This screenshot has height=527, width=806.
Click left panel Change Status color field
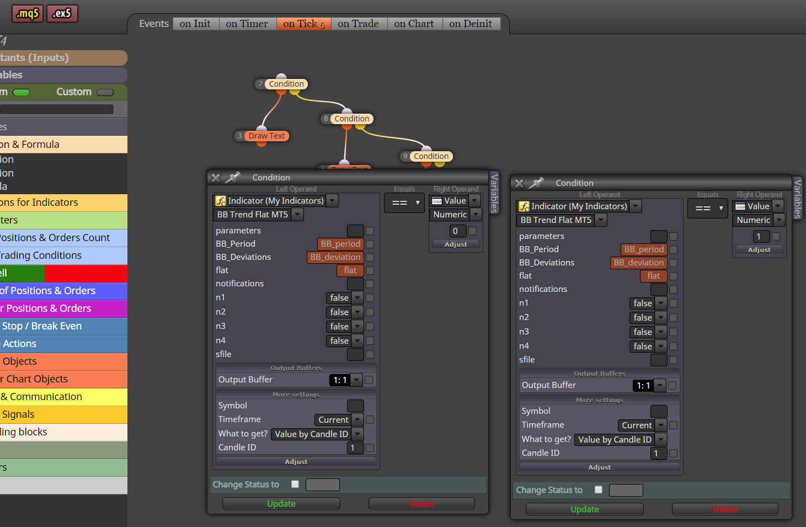[x=323, y=485]
